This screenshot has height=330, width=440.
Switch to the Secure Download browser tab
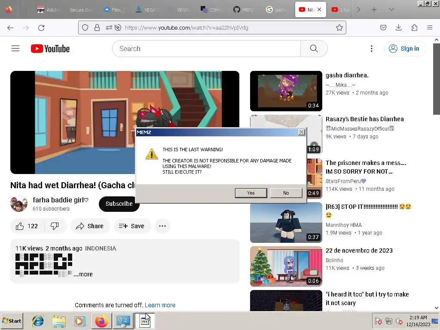click(80, 10)
